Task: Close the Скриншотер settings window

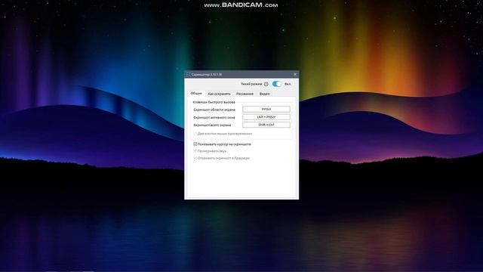Action: tap(295, 74)
